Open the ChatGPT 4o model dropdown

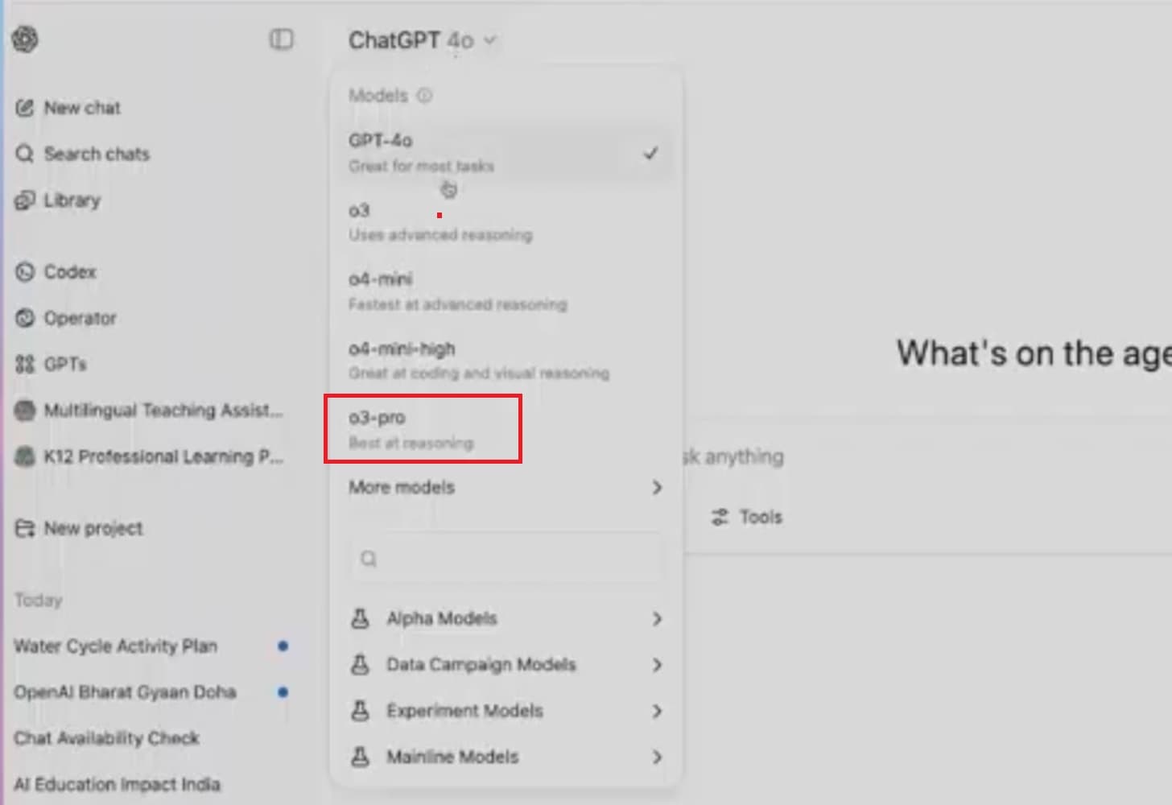[422, 40]
